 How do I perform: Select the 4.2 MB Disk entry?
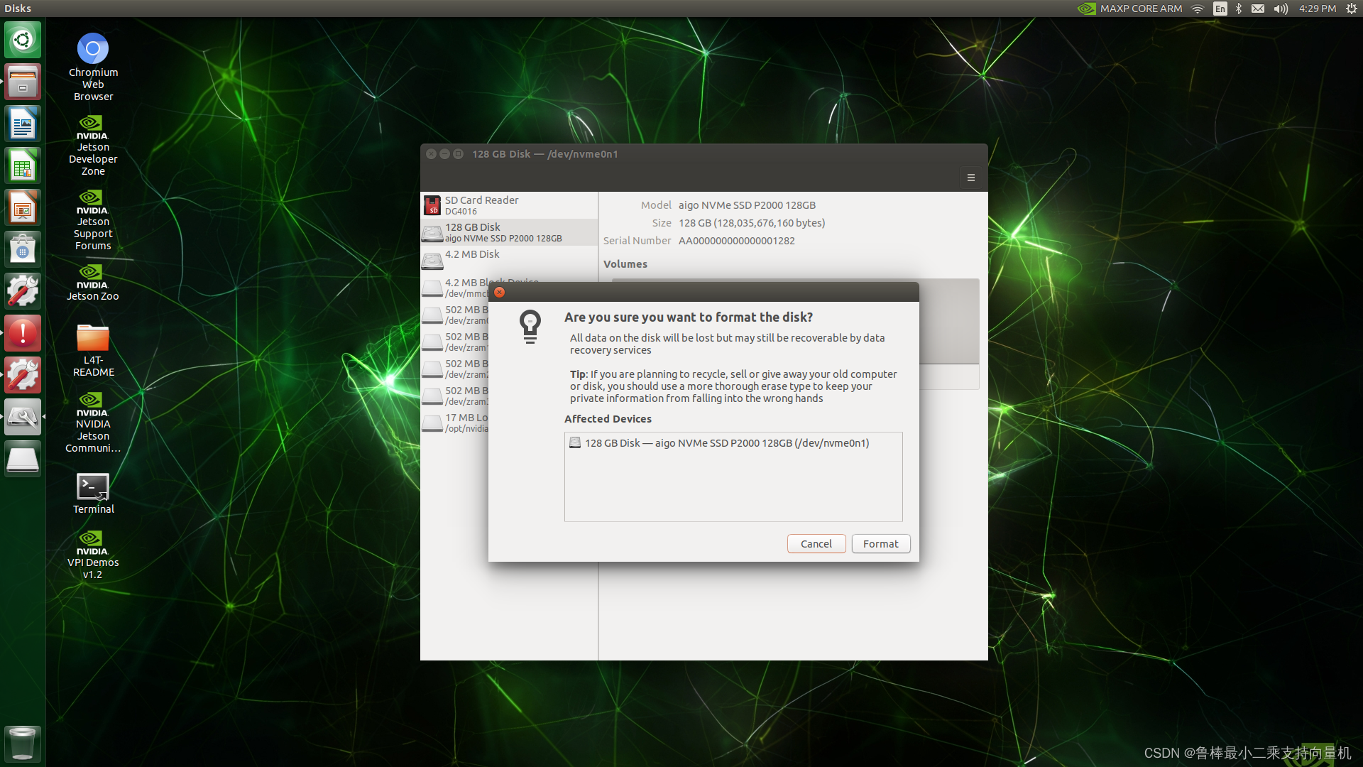point(509,259)
